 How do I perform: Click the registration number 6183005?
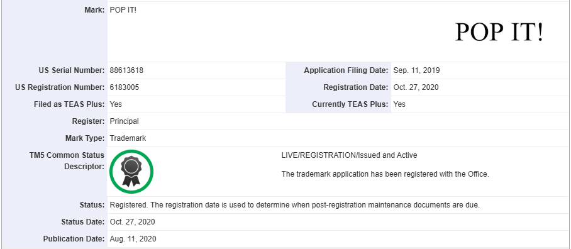[124, 87]
